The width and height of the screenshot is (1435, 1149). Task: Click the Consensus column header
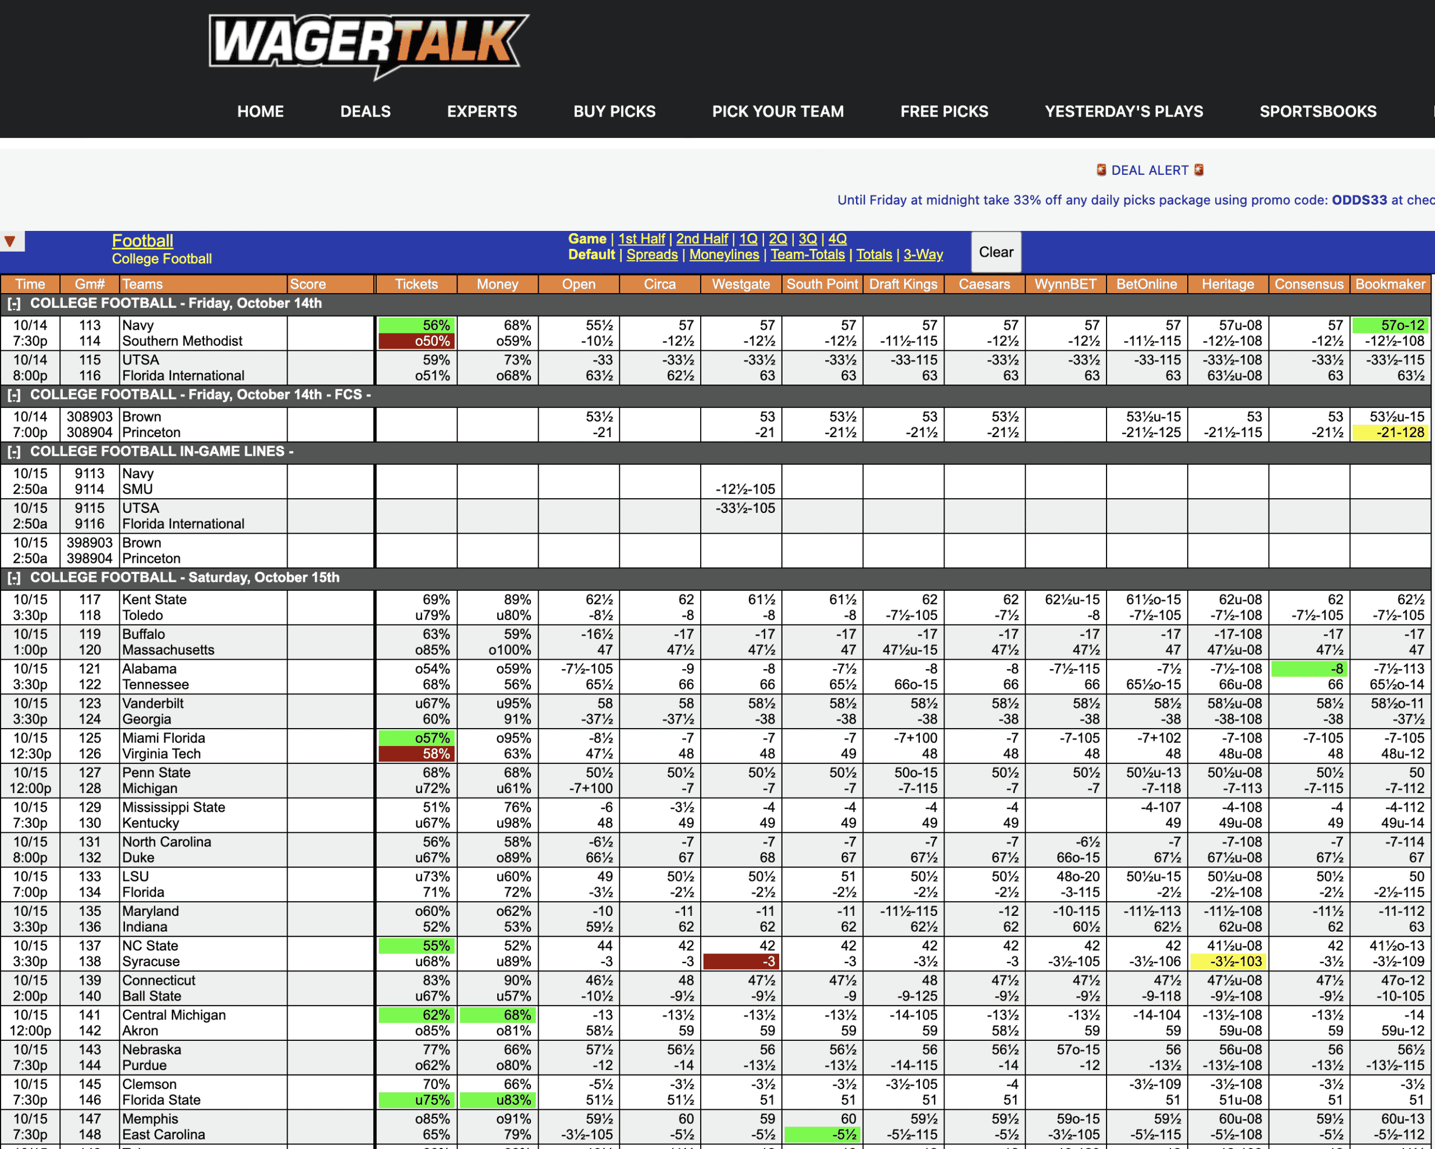tap(1310, 284)
